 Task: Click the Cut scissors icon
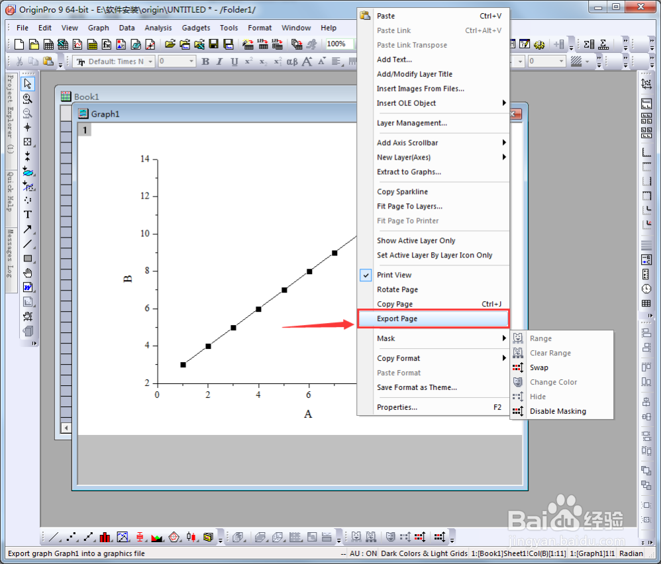tap(19, 62)
